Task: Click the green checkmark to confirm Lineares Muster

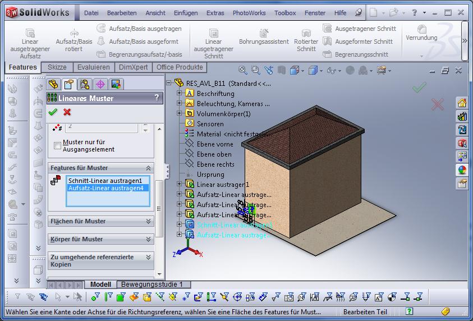Action: (53, 112)
